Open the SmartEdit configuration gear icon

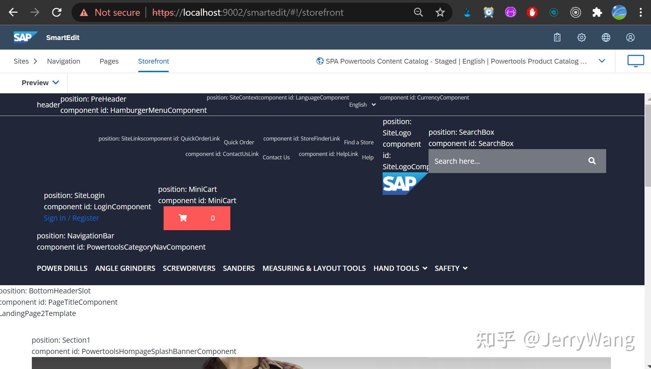point(582,37)
